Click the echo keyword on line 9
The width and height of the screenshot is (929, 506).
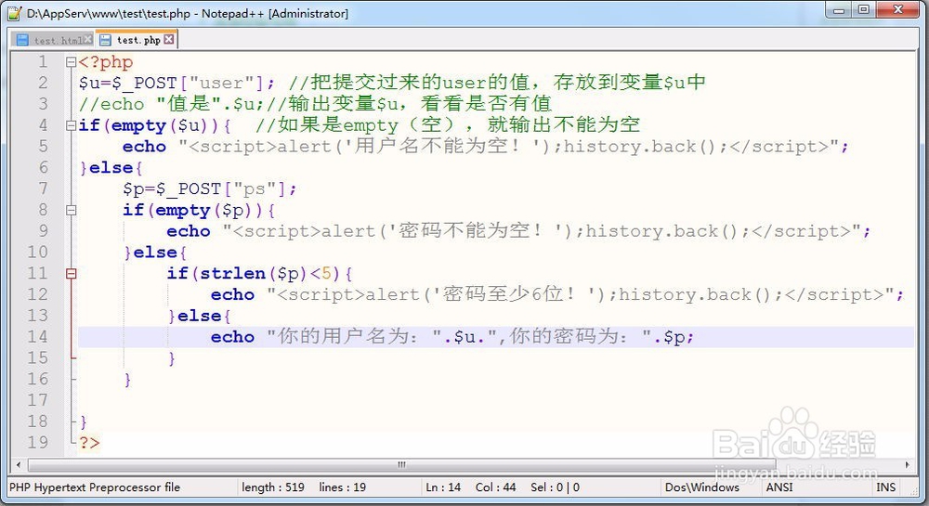tap(189, 231)
